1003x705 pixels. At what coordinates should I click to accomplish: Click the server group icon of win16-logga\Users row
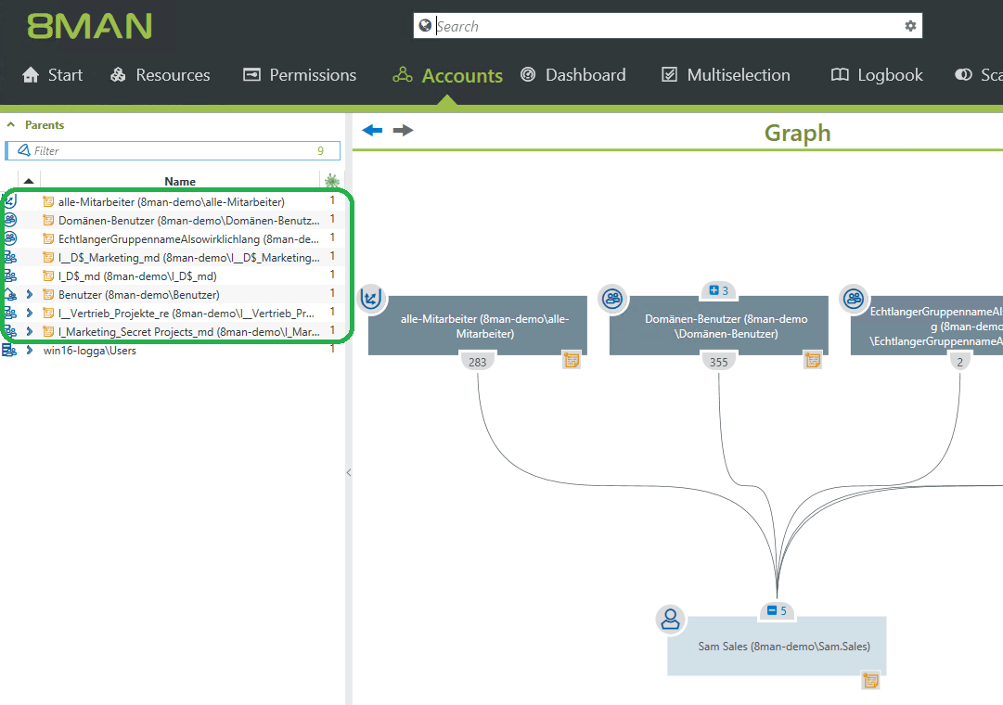point(9,350)
